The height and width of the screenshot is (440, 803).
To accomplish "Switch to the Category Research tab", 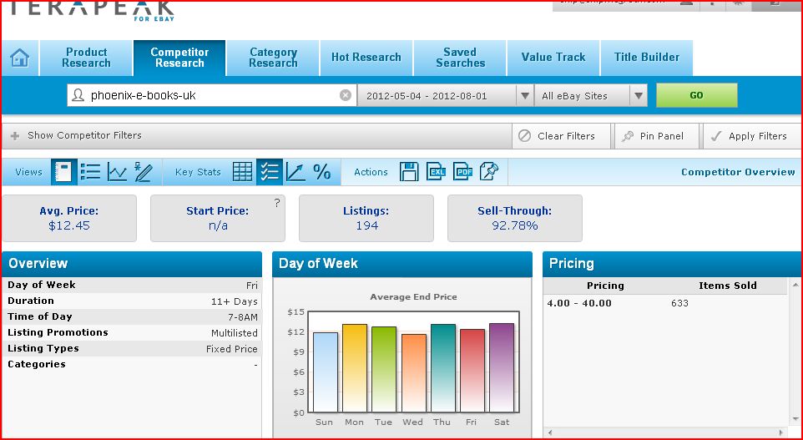I will point(273,58).
